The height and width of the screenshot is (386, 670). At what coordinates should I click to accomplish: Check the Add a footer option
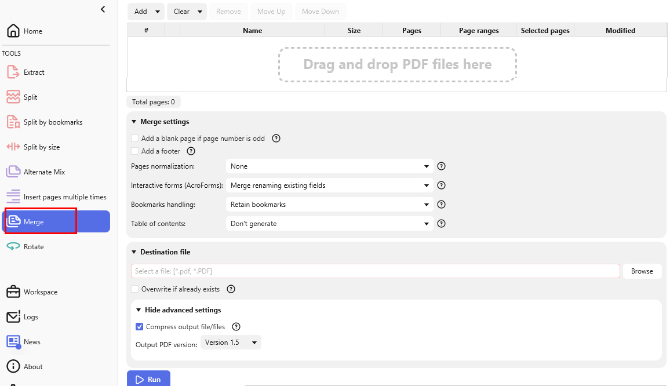pyautogui.click(x=134, y=151)
